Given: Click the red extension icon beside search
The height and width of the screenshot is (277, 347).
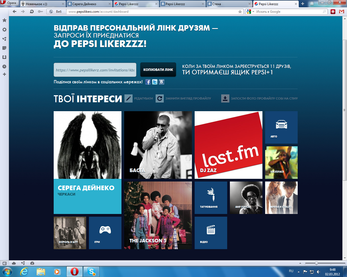Looking at the screenshot, I should [x=333, y=12].
